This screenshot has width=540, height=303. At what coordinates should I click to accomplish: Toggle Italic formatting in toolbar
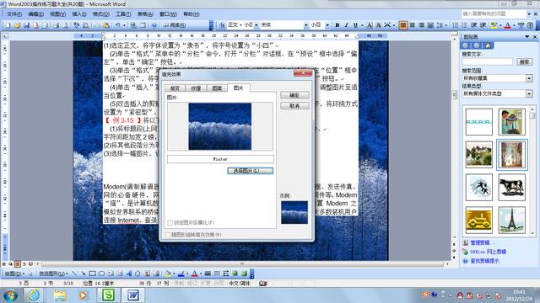(347, 25)
